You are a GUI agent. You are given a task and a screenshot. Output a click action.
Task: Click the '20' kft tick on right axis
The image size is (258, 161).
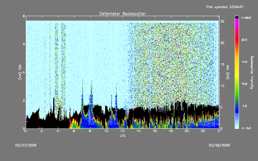[x=223, y=43]
